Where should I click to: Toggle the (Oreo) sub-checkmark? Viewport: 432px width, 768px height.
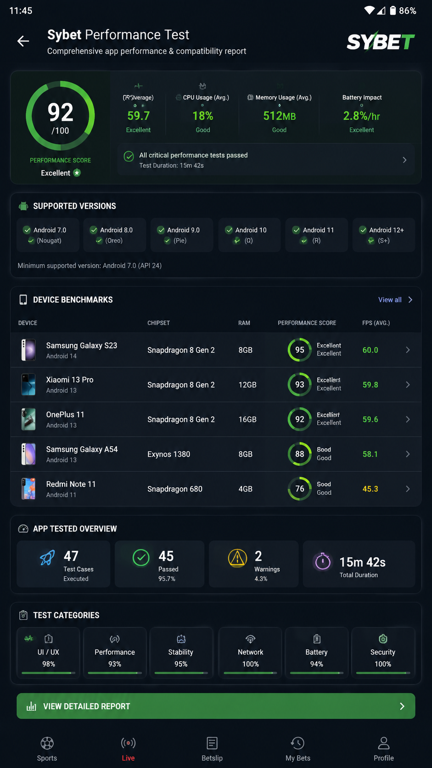99,241
